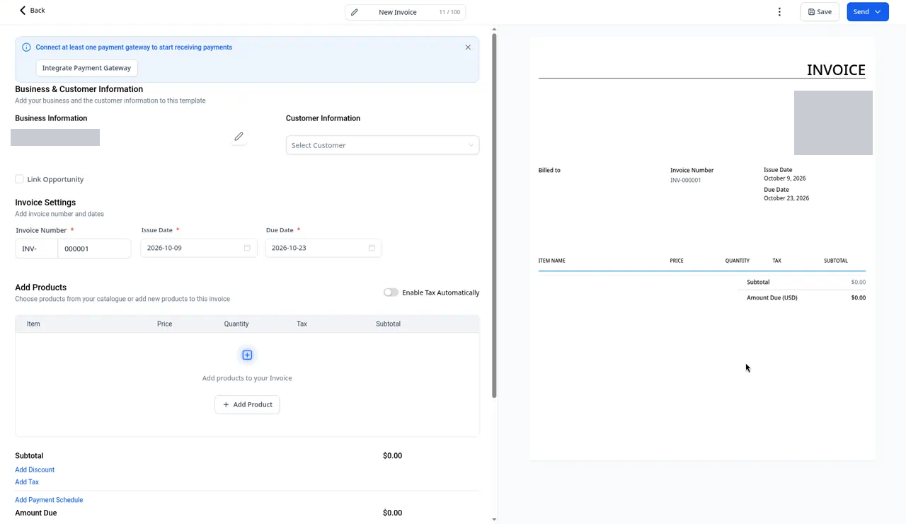The height and width of the screenshot is (524, 906).
Task: Click the scroll down arrow of form panel
Action: click(494, 519)
